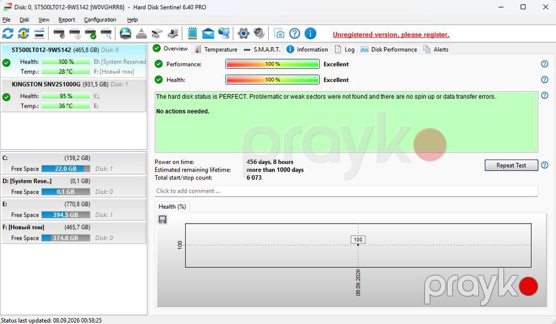Click the 6 073 start/stop count value

point(254,177)
